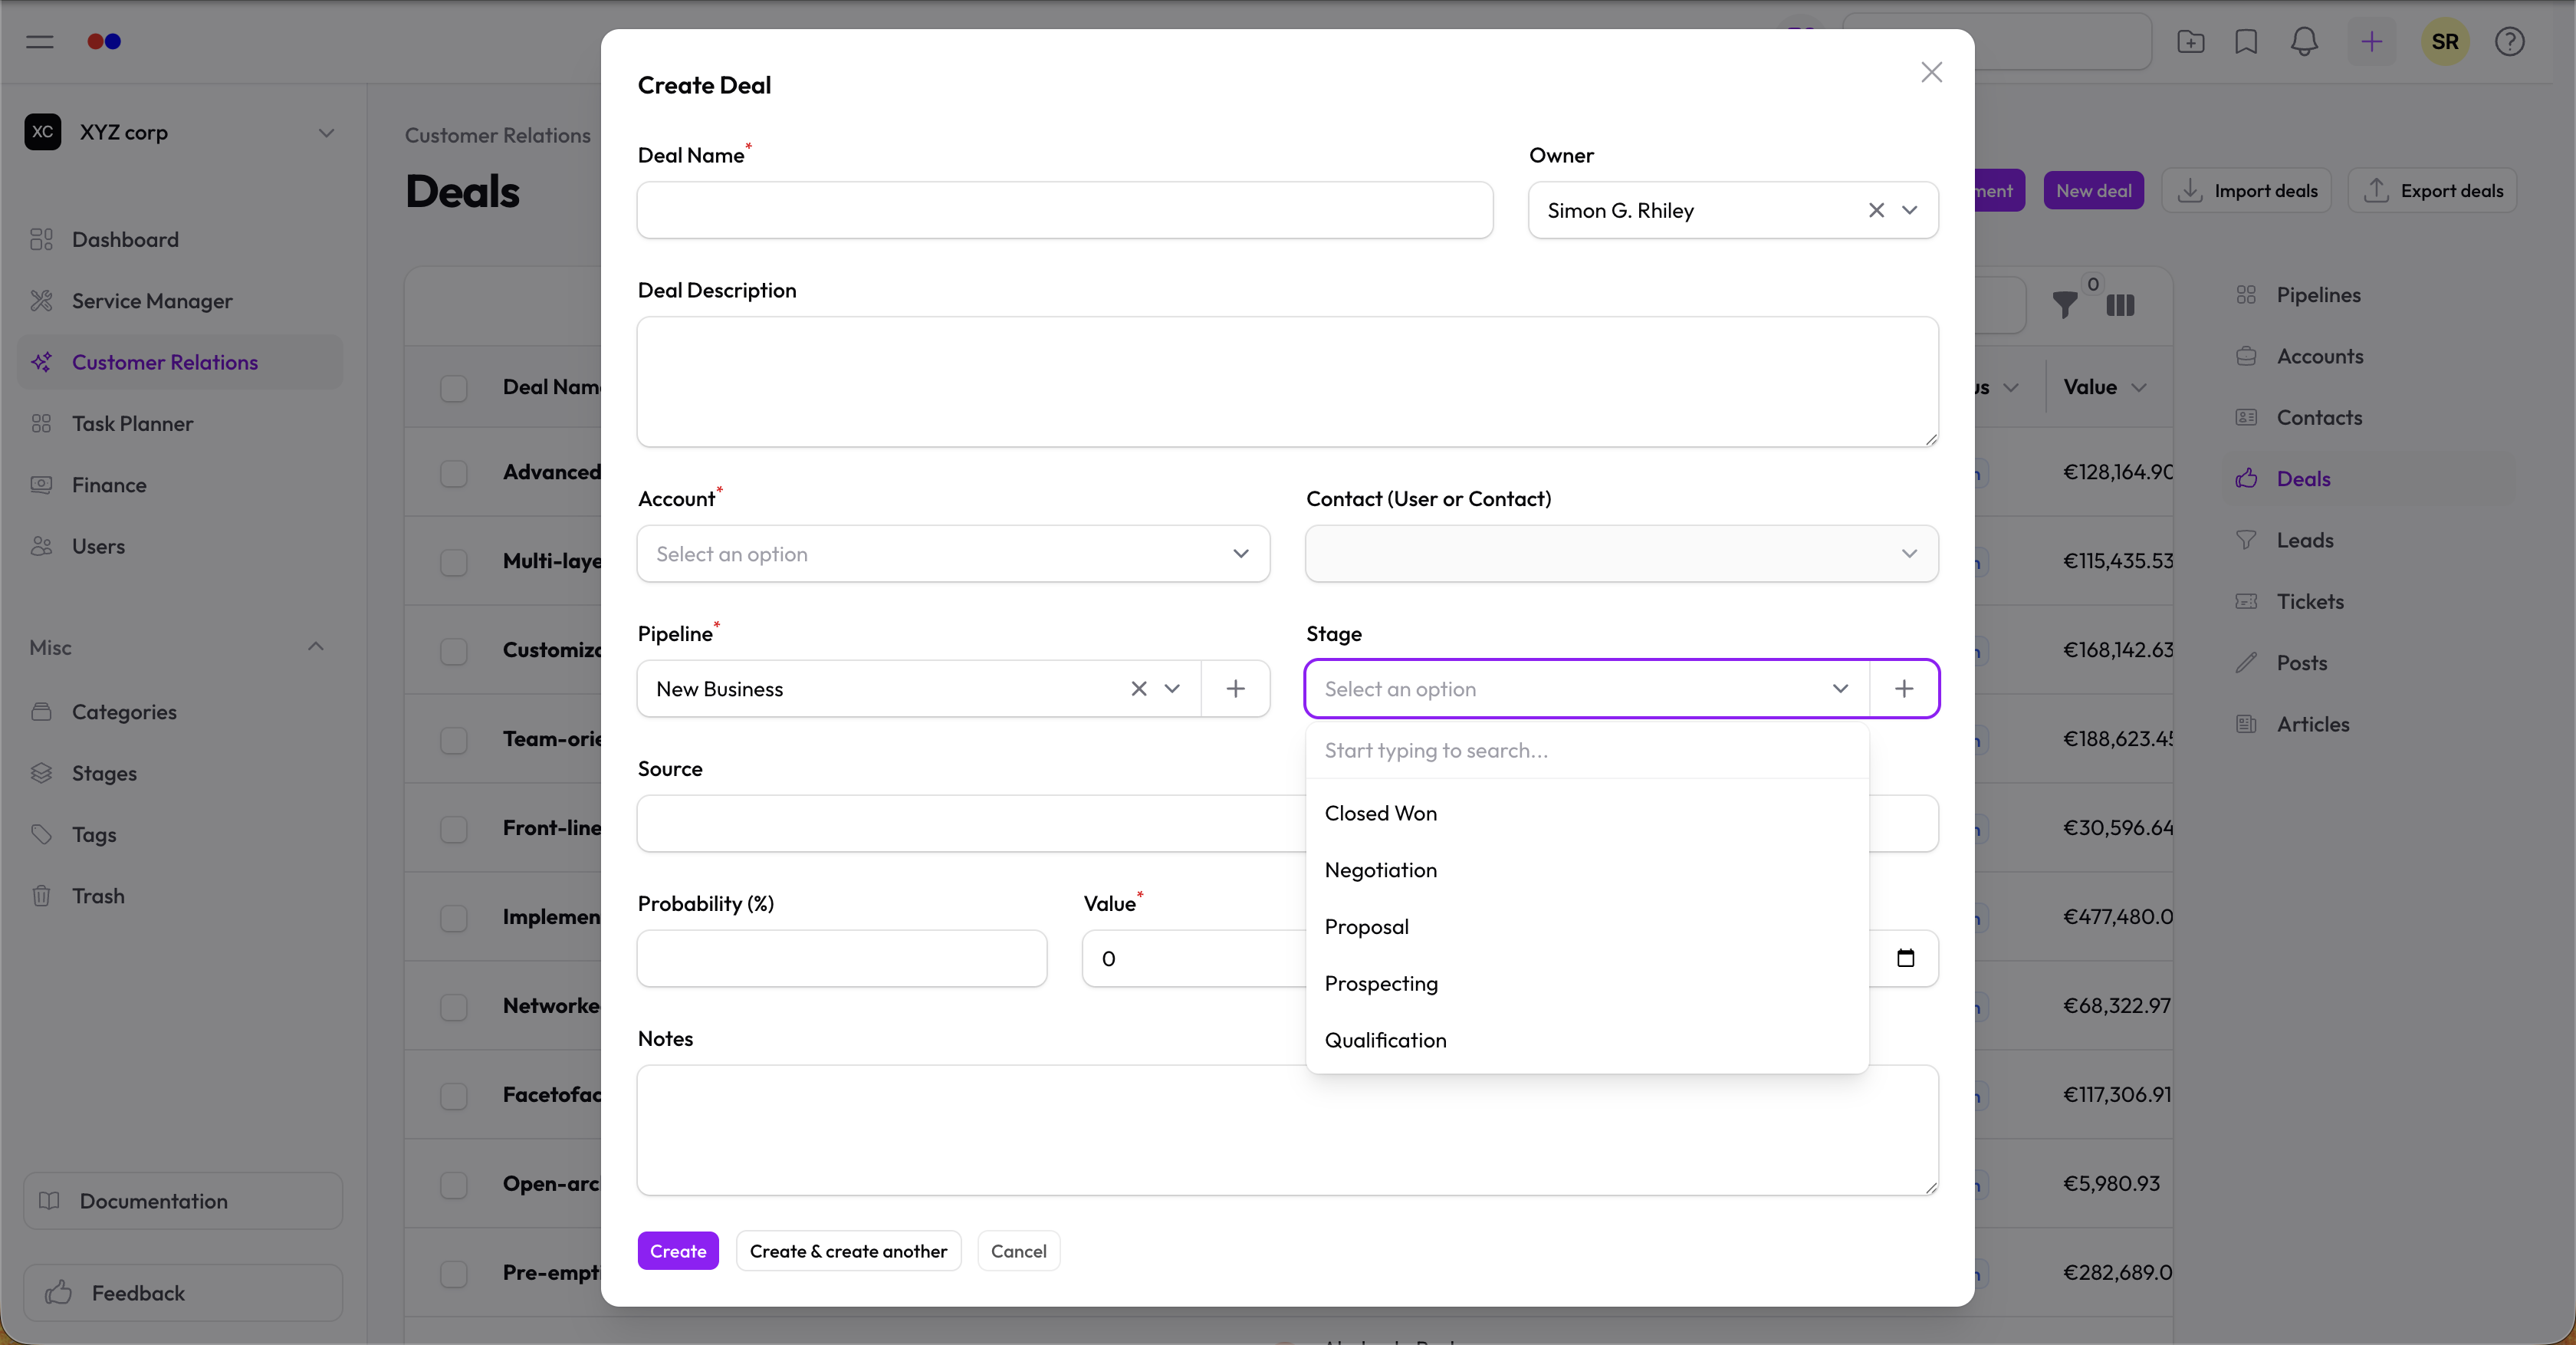Clear the Simon G. Rhiley owner selection
Viewport: 2576px width, 1345px height.
click(x=1876, y=210)
